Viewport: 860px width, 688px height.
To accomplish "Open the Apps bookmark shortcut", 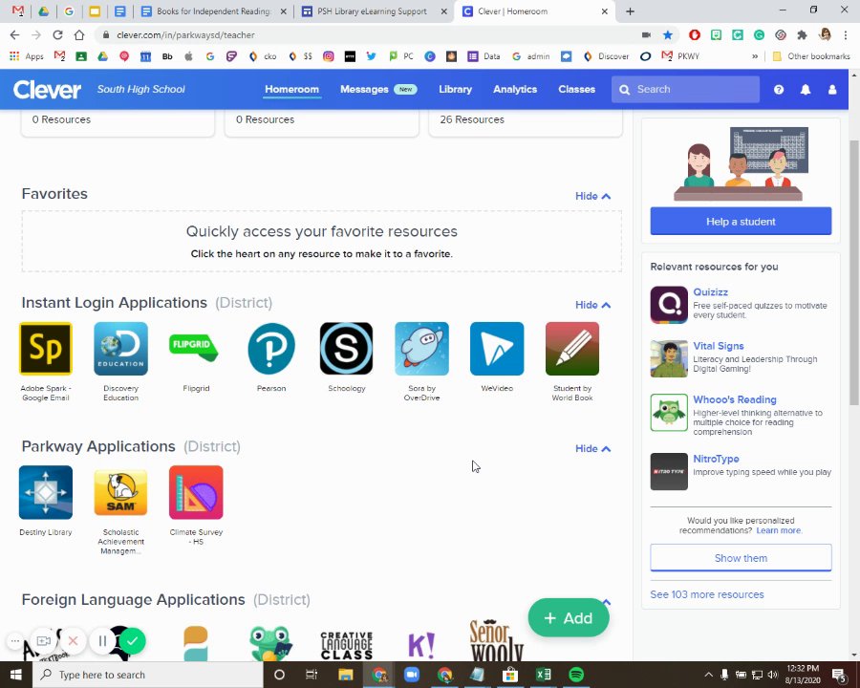I will click(x=27, y=56).
